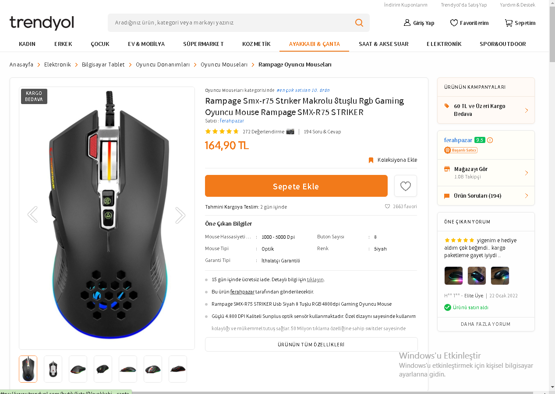
Task: Click the seller info icon beside 9.5
Action: (490, 140)
